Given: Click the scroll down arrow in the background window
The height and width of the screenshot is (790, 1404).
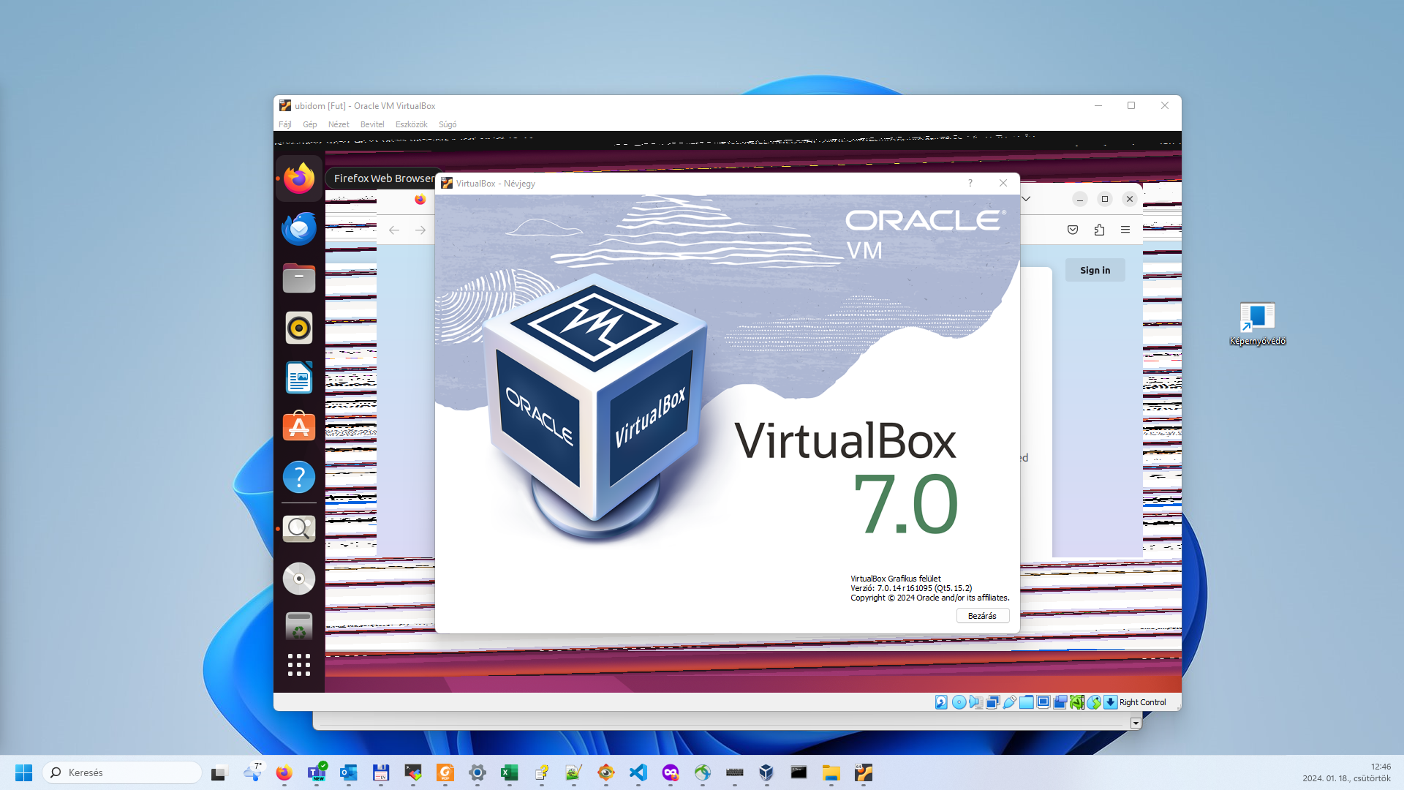Looking at the screenshot, I should click(x=1136, y=723).
